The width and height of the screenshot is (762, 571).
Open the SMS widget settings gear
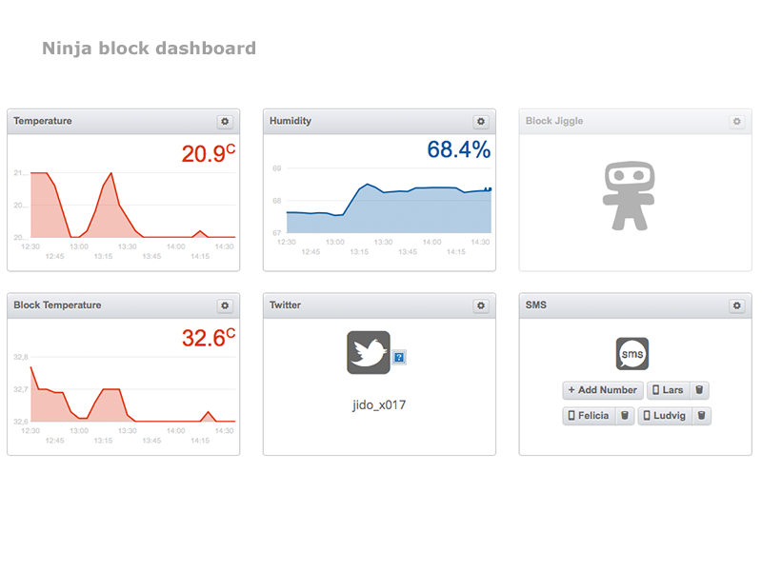coord(736,305)
